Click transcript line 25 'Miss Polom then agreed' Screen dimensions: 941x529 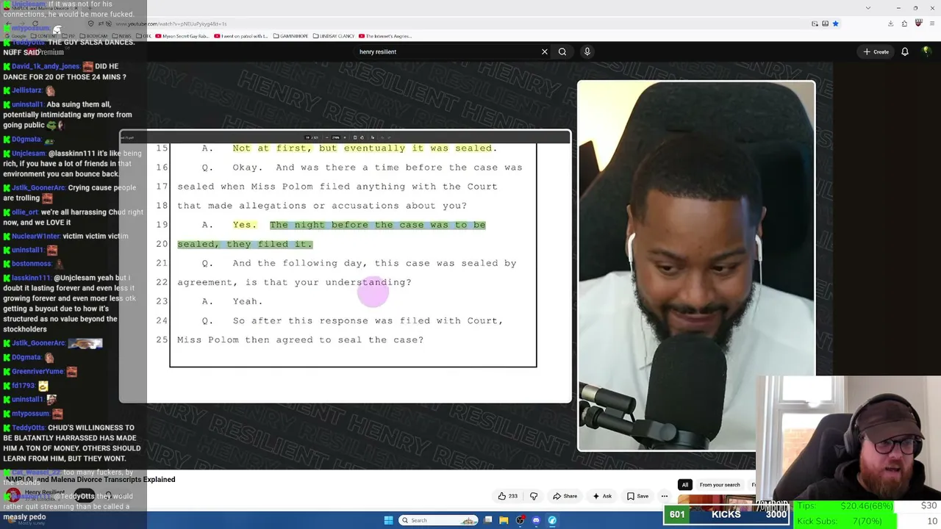pyautogui.click(x=300, y=339)
